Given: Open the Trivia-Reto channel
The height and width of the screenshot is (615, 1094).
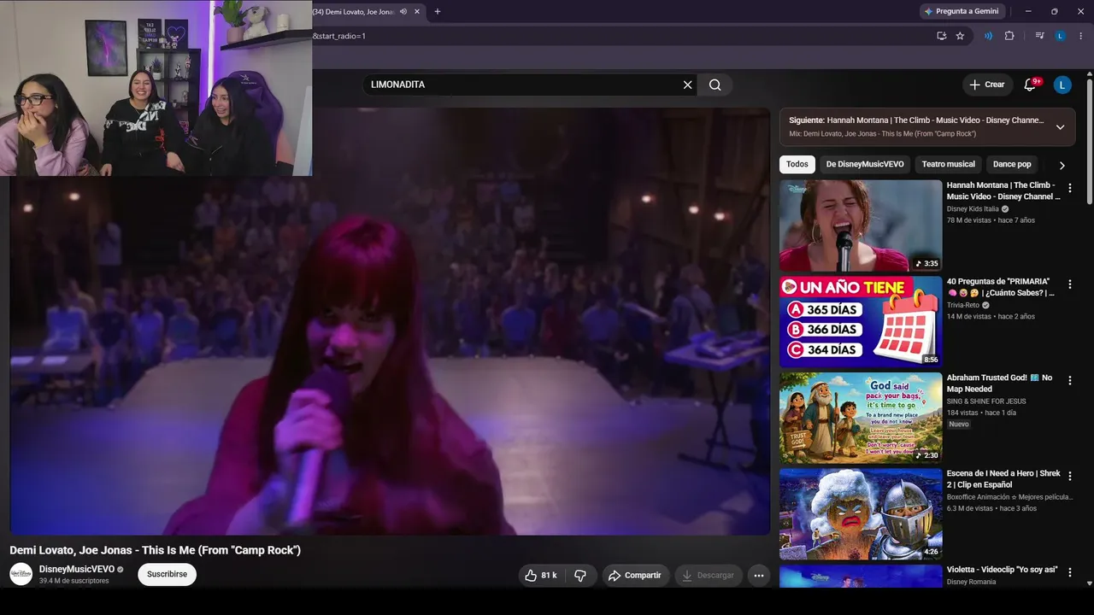Looking at the screenshot, I should click(x=963, y=305).
